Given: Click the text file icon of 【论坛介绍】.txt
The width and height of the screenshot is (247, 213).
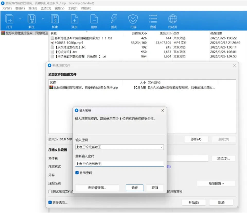Looking at the screenshot, I should (x=52, y=52).
